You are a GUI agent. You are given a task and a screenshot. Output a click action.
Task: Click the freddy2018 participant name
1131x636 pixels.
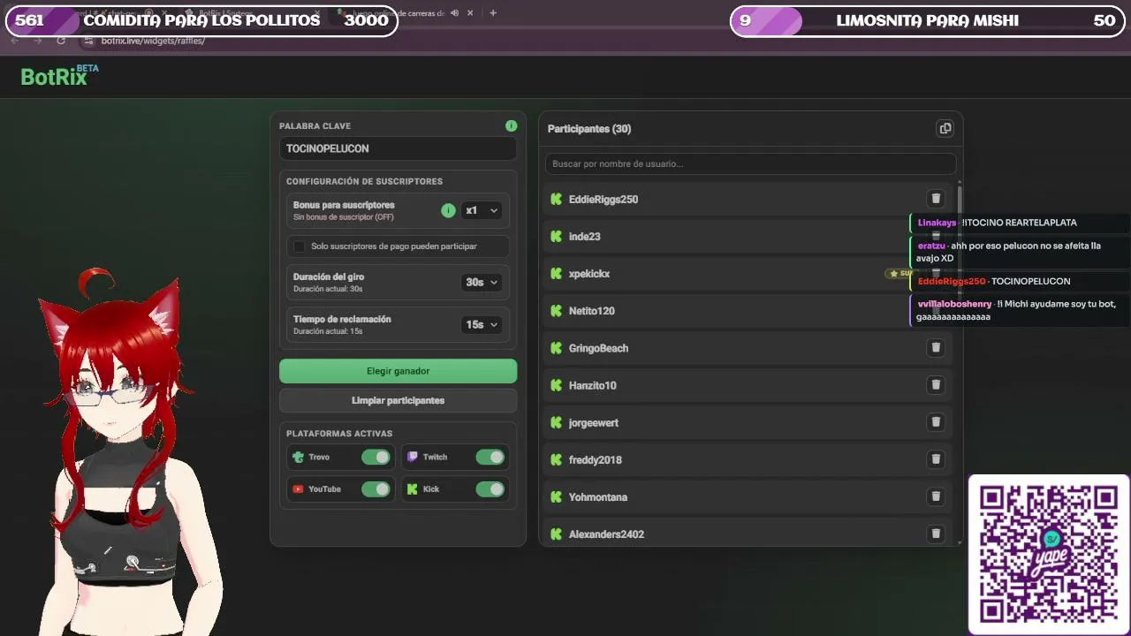click(596, 460)
